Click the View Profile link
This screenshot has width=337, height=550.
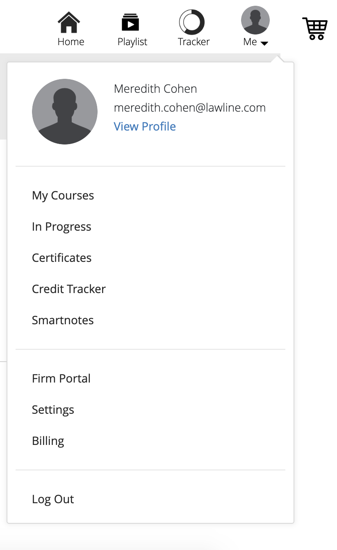click(145, 126)
